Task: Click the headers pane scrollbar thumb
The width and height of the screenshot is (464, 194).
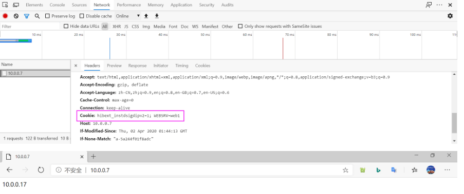Action: 455,123
